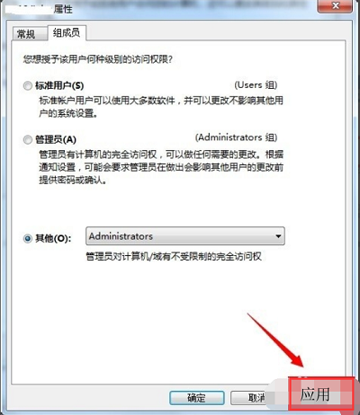Click the description below the Administrators dropdown

click(174, 257)
